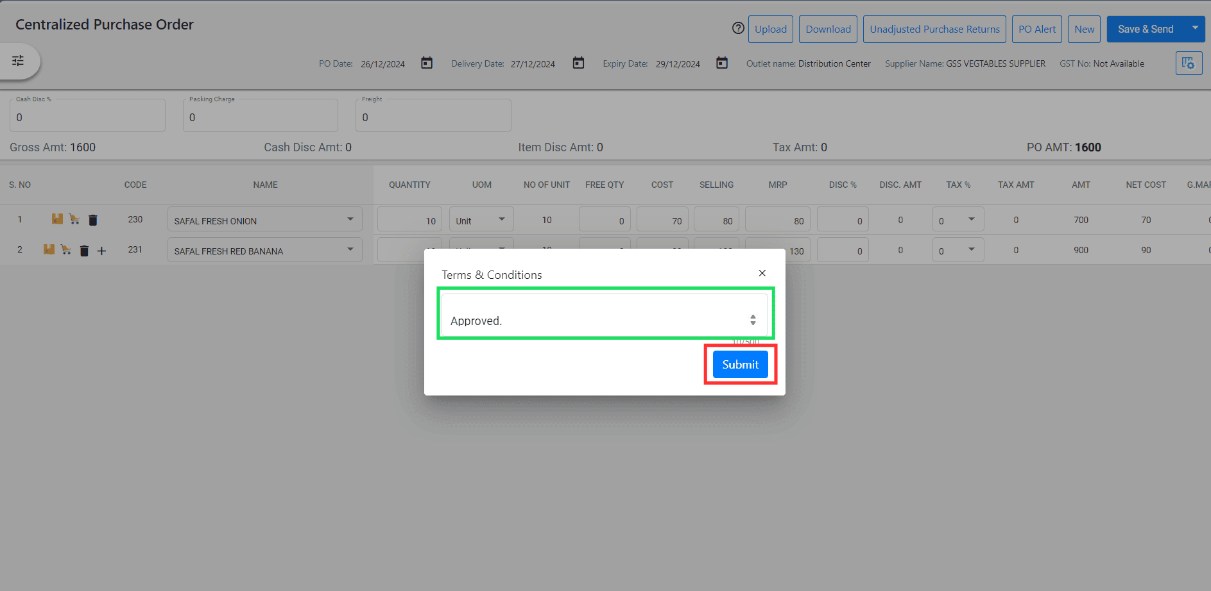Image resolution: width=1211 pixels, height=591 pixels.
Task: Click the Upload button
Action: click(x=771, y=29)
